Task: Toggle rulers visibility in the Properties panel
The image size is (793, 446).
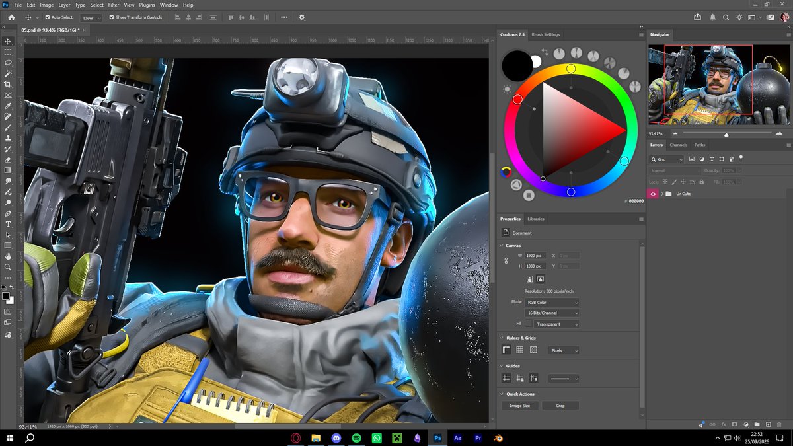Action: pyautogui.click(x=506, y=350)
